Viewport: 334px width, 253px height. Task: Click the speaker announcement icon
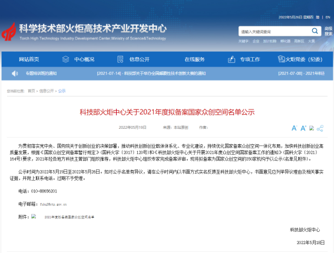tap(15, 74)
